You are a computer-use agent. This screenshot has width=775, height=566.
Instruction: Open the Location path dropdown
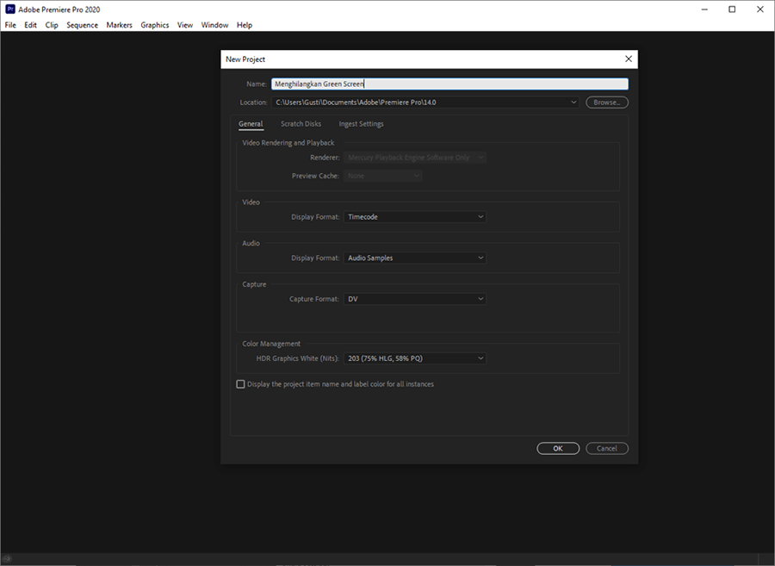point(425,103)
